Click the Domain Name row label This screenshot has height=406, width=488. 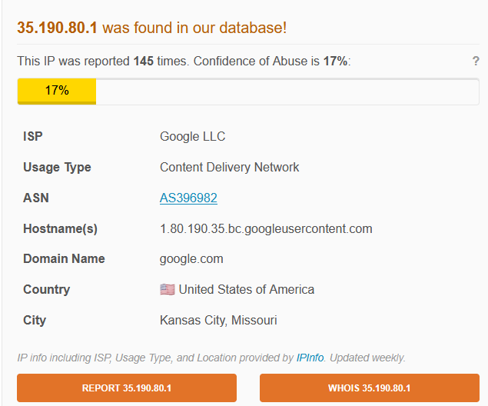[x=64, y=259]
